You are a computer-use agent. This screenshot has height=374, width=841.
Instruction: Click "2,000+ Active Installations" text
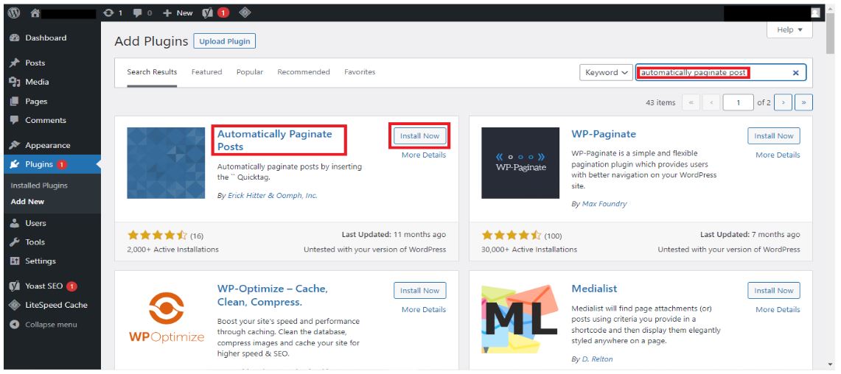172,249
